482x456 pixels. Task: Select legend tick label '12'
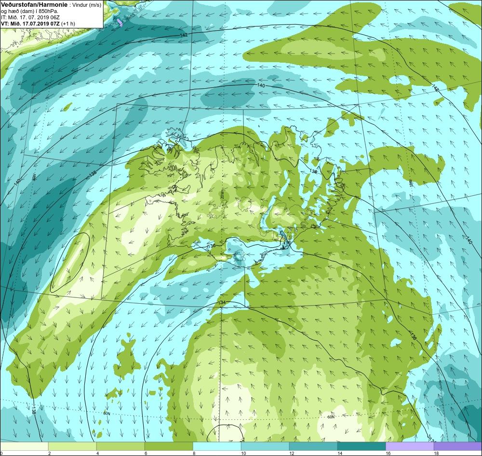click(x=292, y=453)
